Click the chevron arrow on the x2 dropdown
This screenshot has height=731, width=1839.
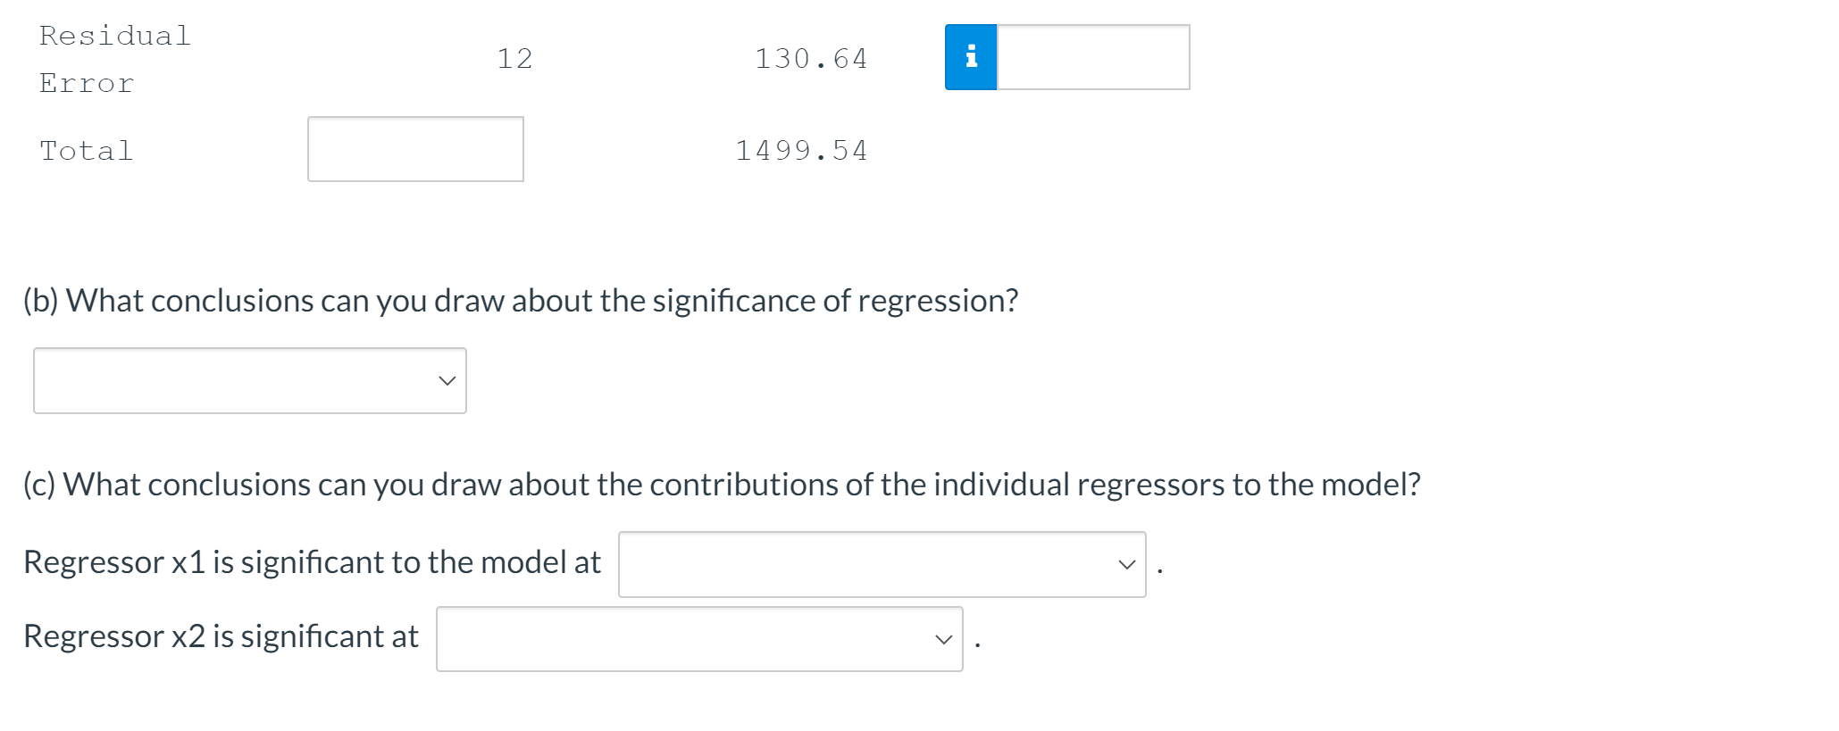[x=944, y=640]
